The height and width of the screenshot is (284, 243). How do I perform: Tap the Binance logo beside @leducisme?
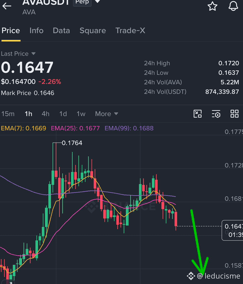click(x=191, y=276)
